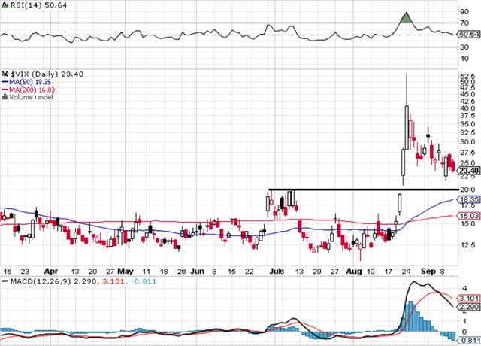
Task: Select the RSI 50.64 value tag
Action: tap(467, 35)
